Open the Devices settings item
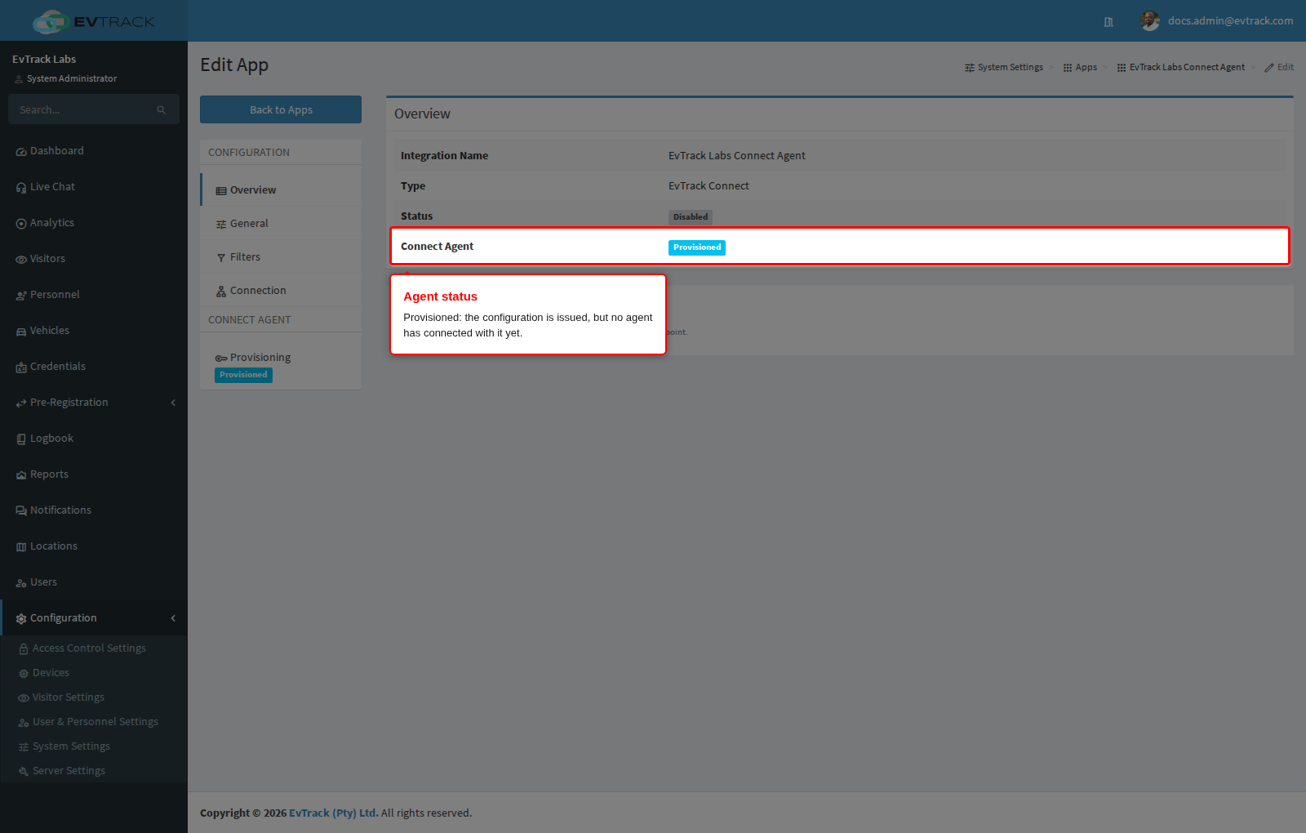 pos(94,673)
